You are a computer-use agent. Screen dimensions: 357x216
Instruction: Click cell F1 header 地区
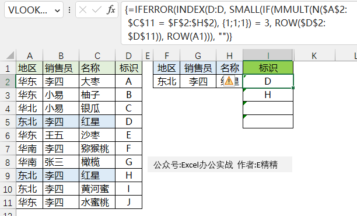point(167,68)
